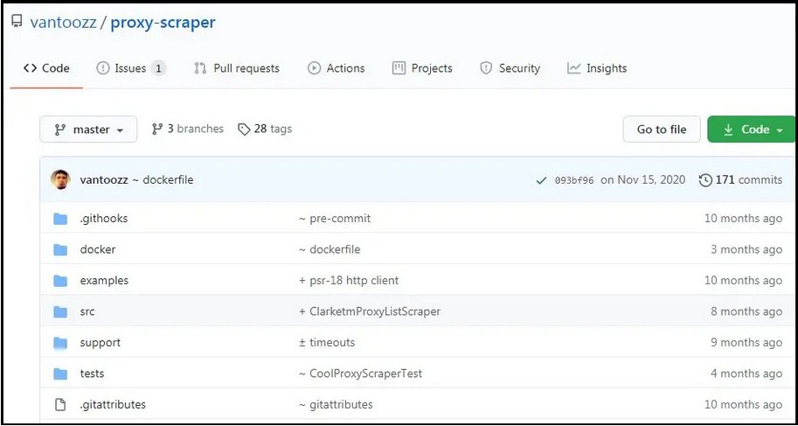Screen dimensions: 798x426
Task: Open the ~ gitattributes commit message
Action: pos(336,405)
